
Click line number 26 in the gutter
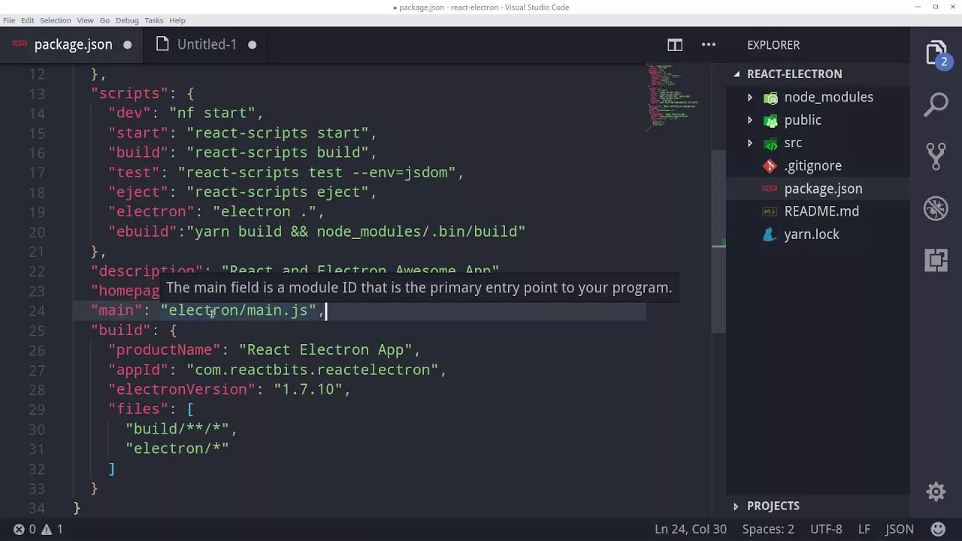pos(37,350)
